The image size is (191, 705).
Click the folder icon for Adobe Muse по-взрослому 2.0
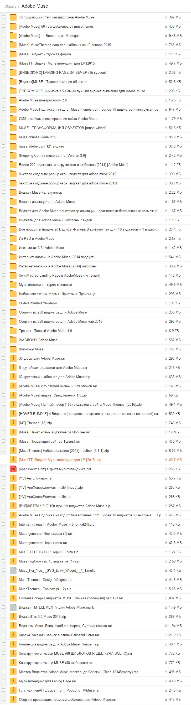[13, 100]
